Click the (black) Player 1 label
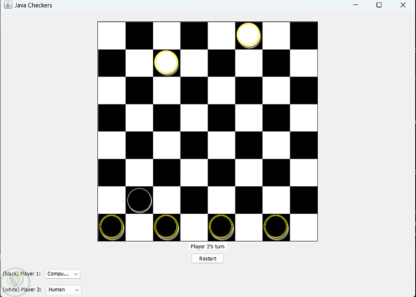This screenshot has width=416, height=297. tap(22, 274)
